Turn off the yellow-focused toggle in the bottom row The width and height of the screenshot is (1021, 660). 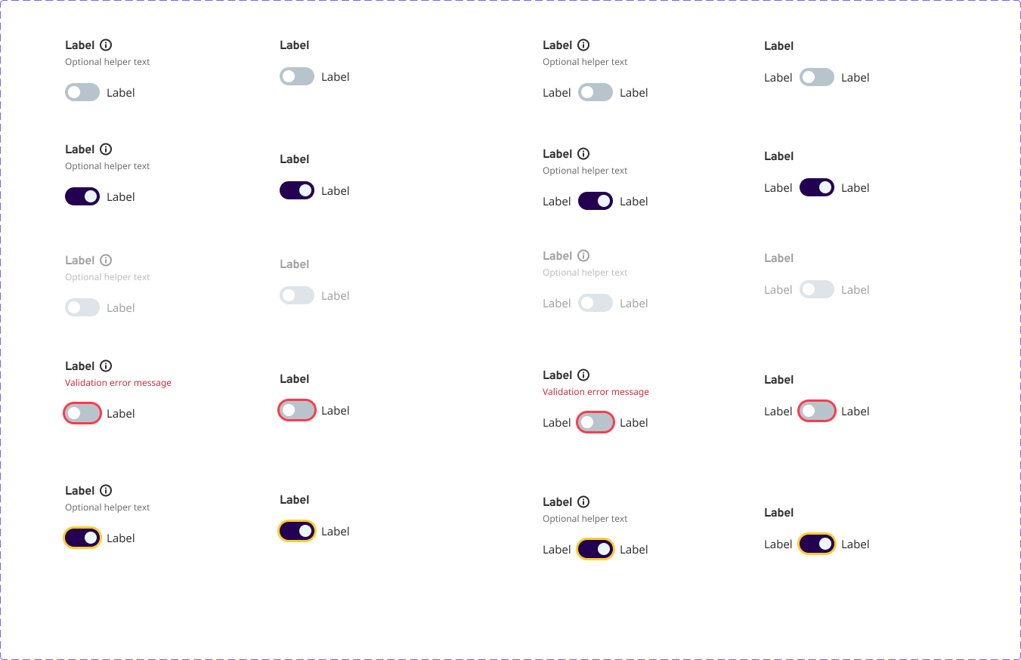82,538
